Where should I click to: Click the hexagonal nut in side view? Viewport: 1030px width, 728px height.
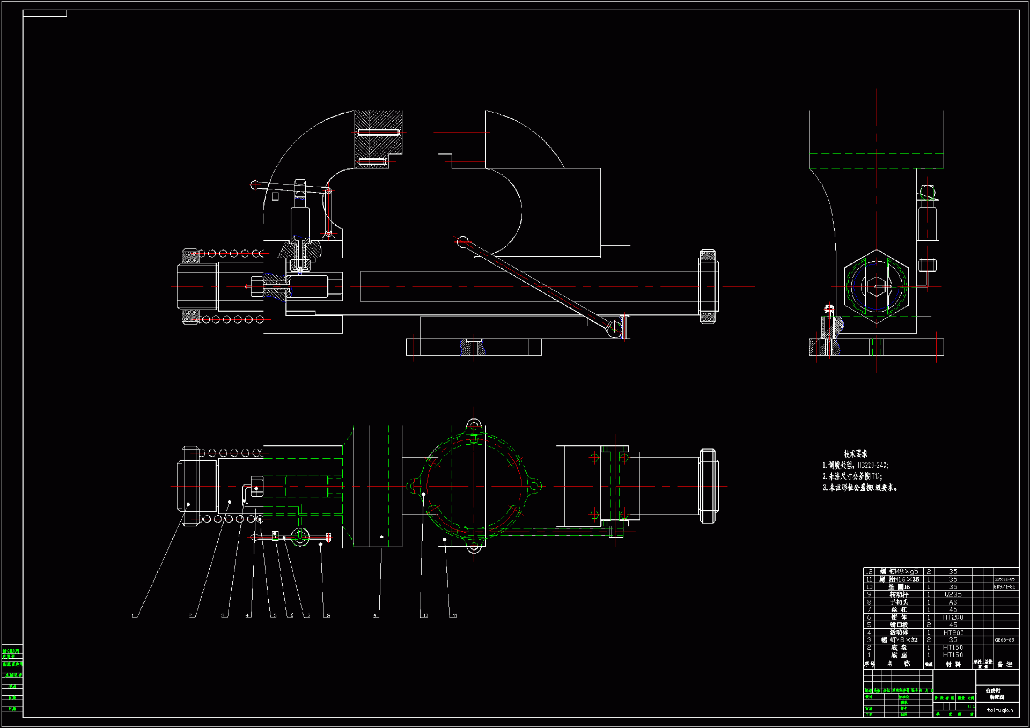pos(876,286)
